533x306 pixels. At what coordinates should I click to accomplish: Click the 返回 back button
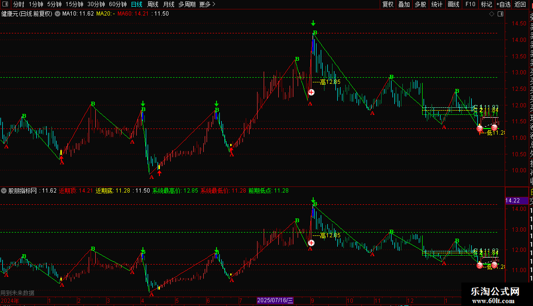(x=520, y=4)
